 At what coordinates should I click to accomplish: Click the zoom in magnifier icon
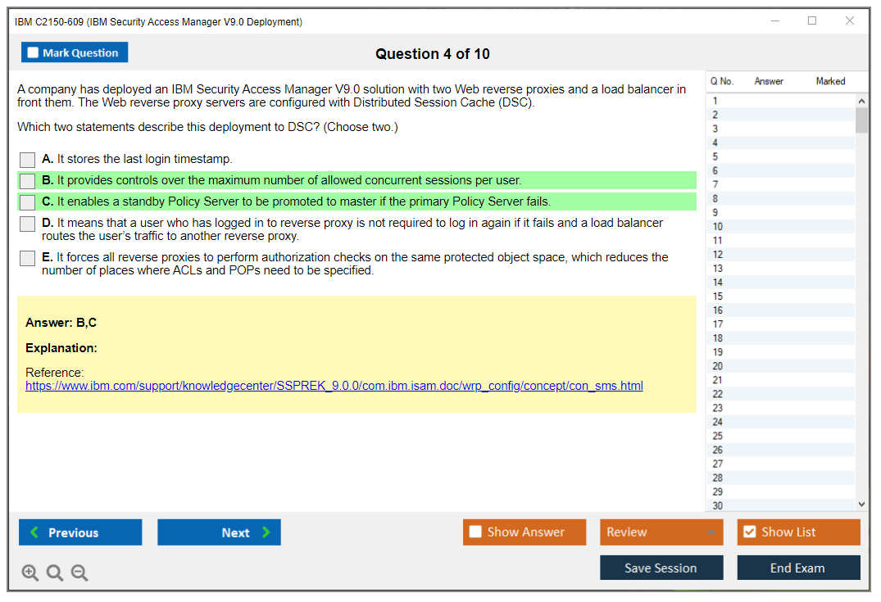[30, 573]
